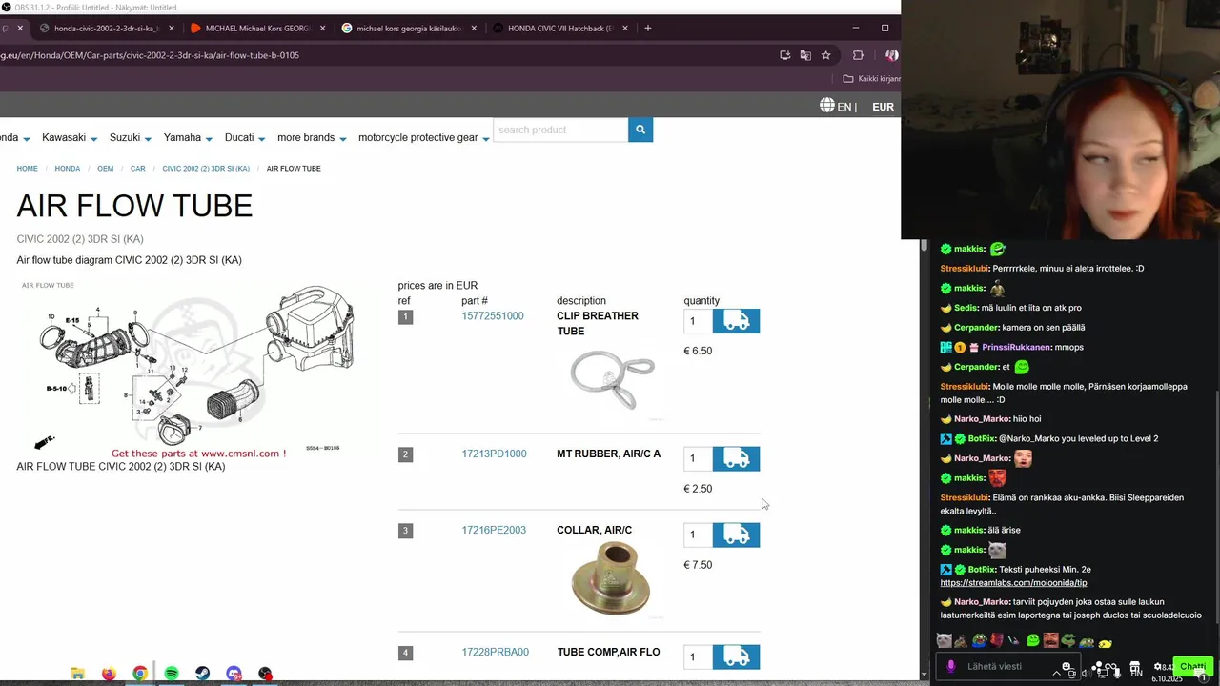Click the blue search magnifier button
Viewport: 1220px width, 686px height.
tap(640, 130)
